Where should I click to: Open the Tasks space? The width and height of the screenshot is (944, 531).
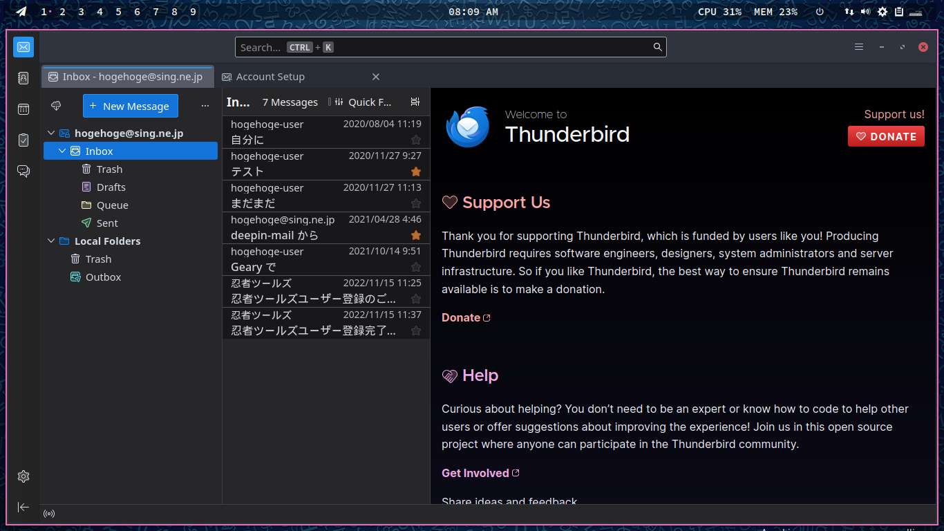pos(23,140)
